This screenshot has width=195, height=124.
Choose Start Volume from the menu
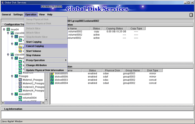(x=46, y=51)
